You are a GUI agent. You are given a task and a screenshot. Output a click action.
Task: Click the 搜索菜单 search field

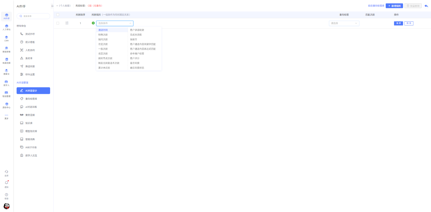[x=33, y=16]
